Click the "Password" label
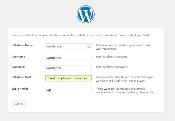This screenshot has width=175, height=121. tap(18, 67)
